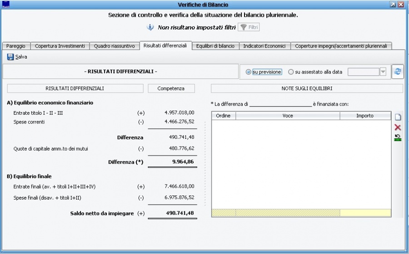The height and width of the screenshot is (254, 409).
Task: Add a new note row with blank page icon
Action: coord(398,117)
